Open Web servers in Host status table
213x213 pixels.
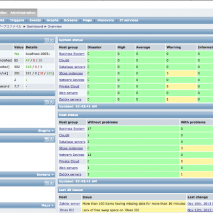coord(68,168)
